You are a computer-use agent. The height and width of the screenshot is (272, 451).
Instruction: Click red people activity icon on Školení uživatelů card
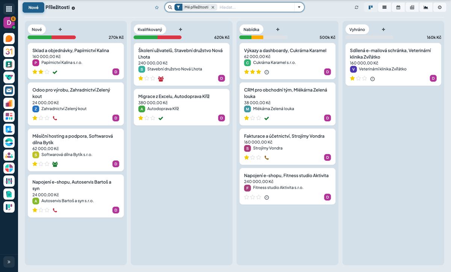coord(161,79)
